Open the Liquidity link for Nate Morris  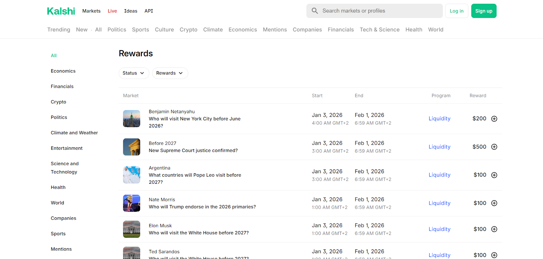tap(439, 203)
